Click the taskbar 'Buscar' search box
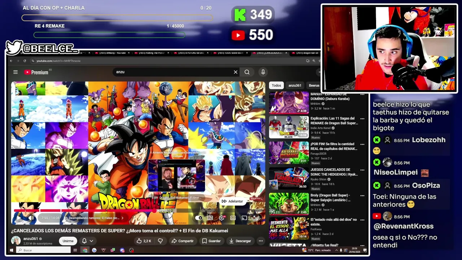The image size is (462, 260). click(x=43, y=250)
